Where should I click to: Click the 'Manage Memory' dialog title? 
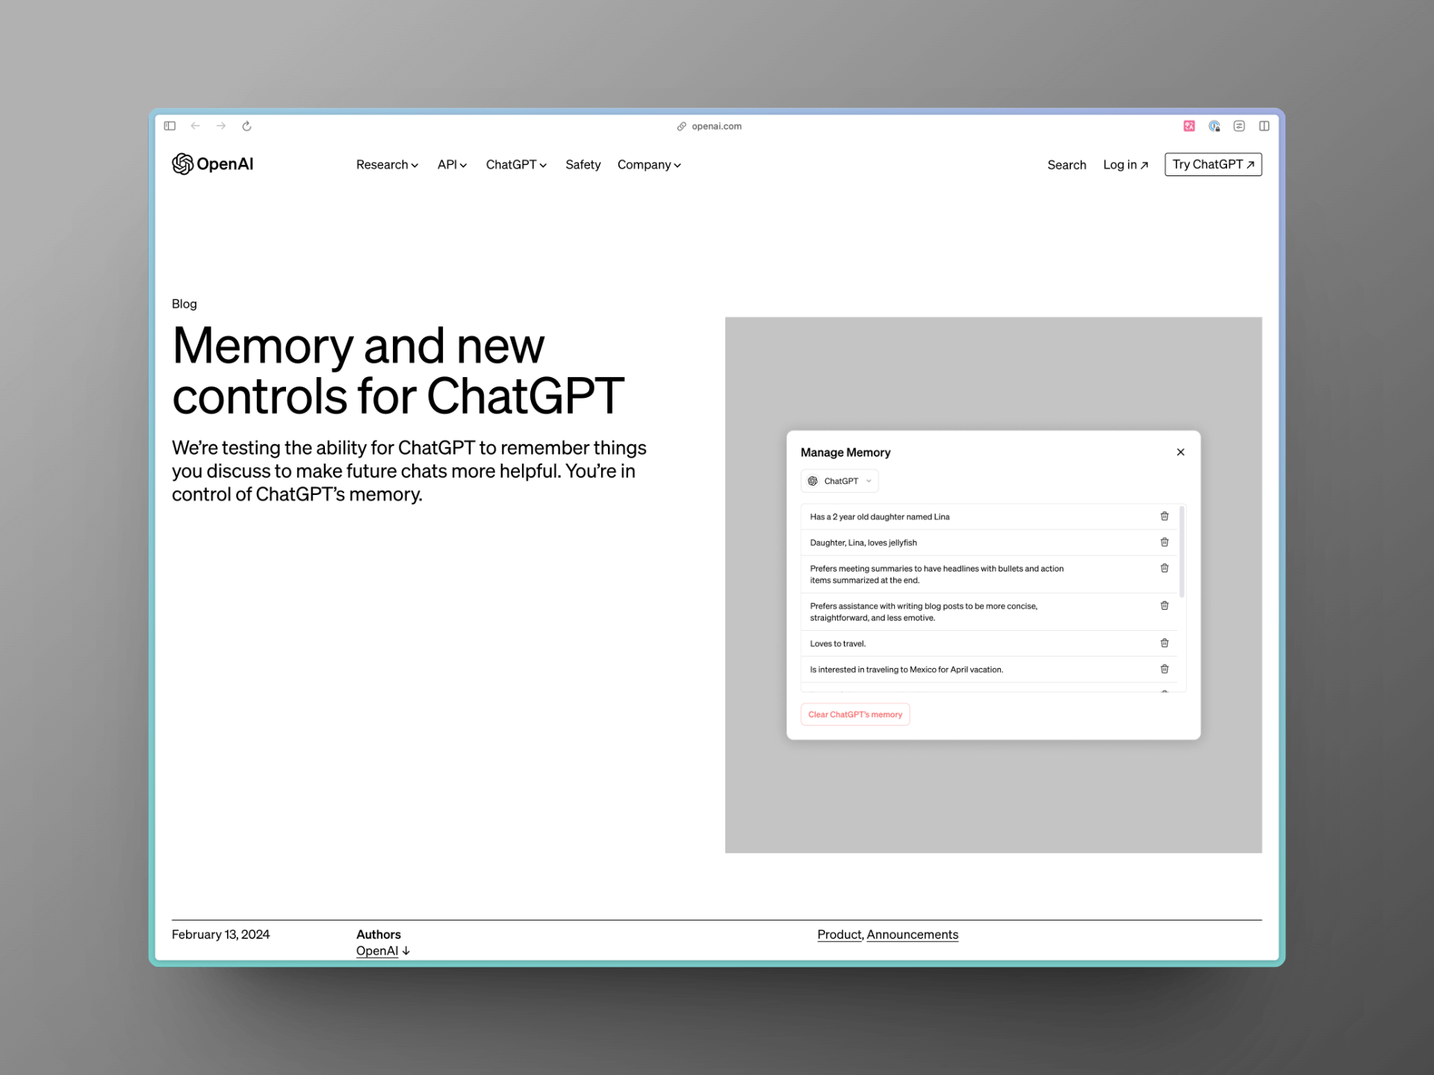[845, 452]
